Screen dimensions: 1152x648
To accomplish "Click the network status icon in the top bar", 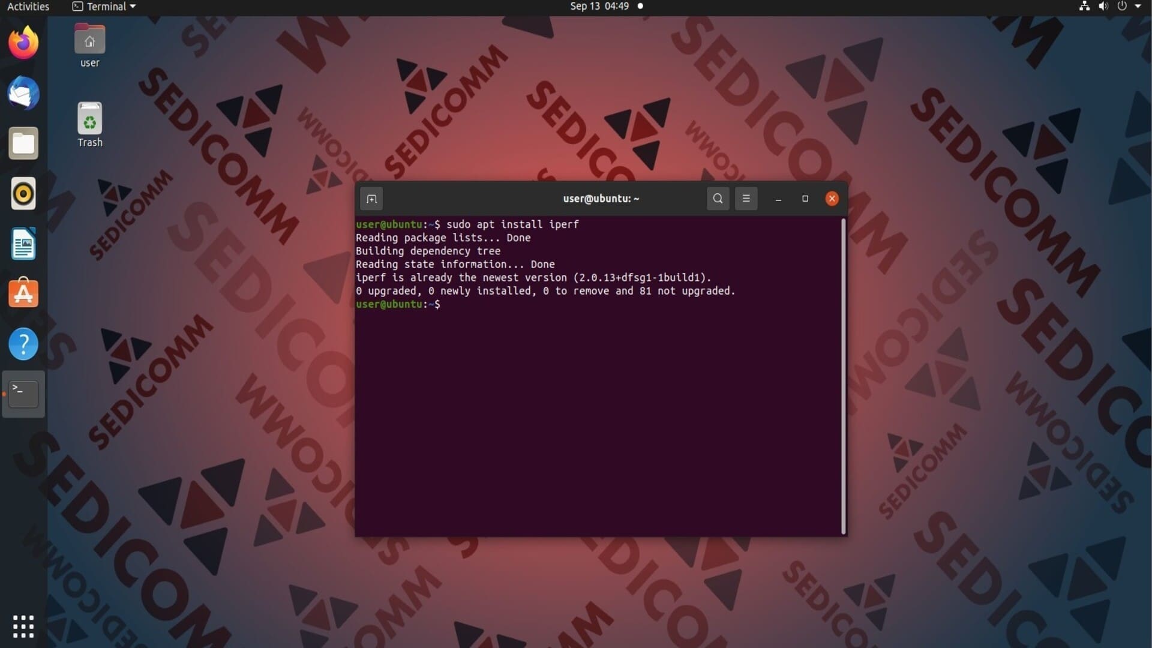I will [1084, 7].
